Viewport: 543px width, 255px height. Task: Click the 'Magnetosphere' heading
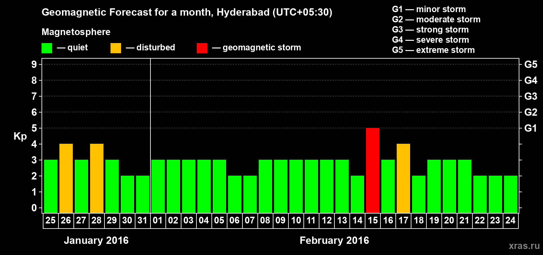(x=76, y=32)
